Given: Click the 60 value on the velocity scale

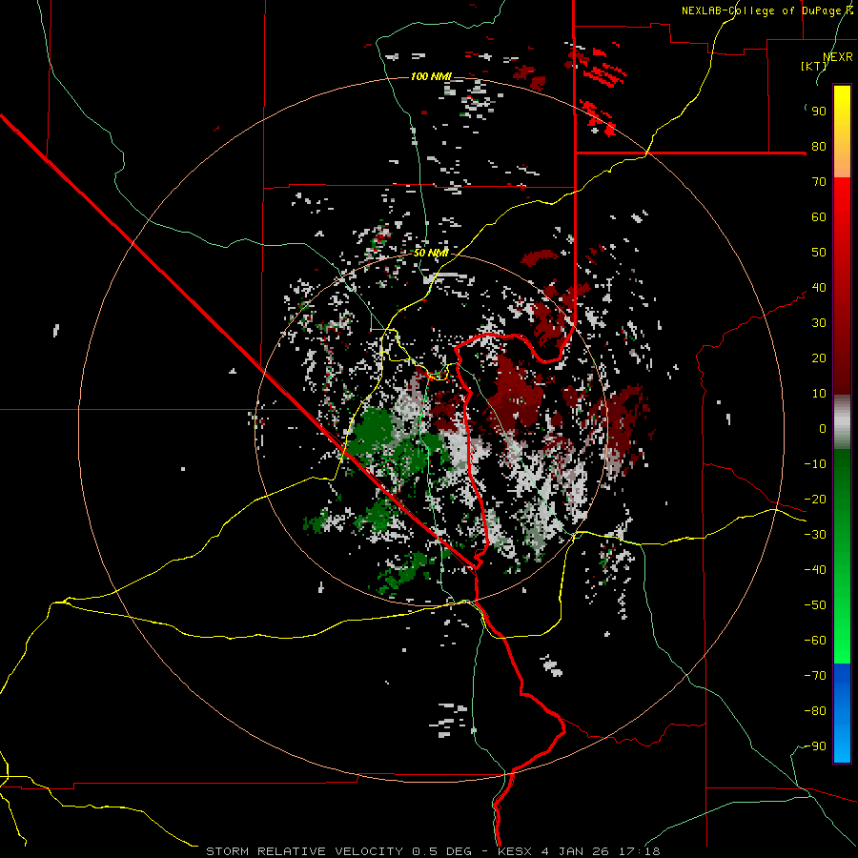Looking at the screenshot, I should [x=819, y=217].
